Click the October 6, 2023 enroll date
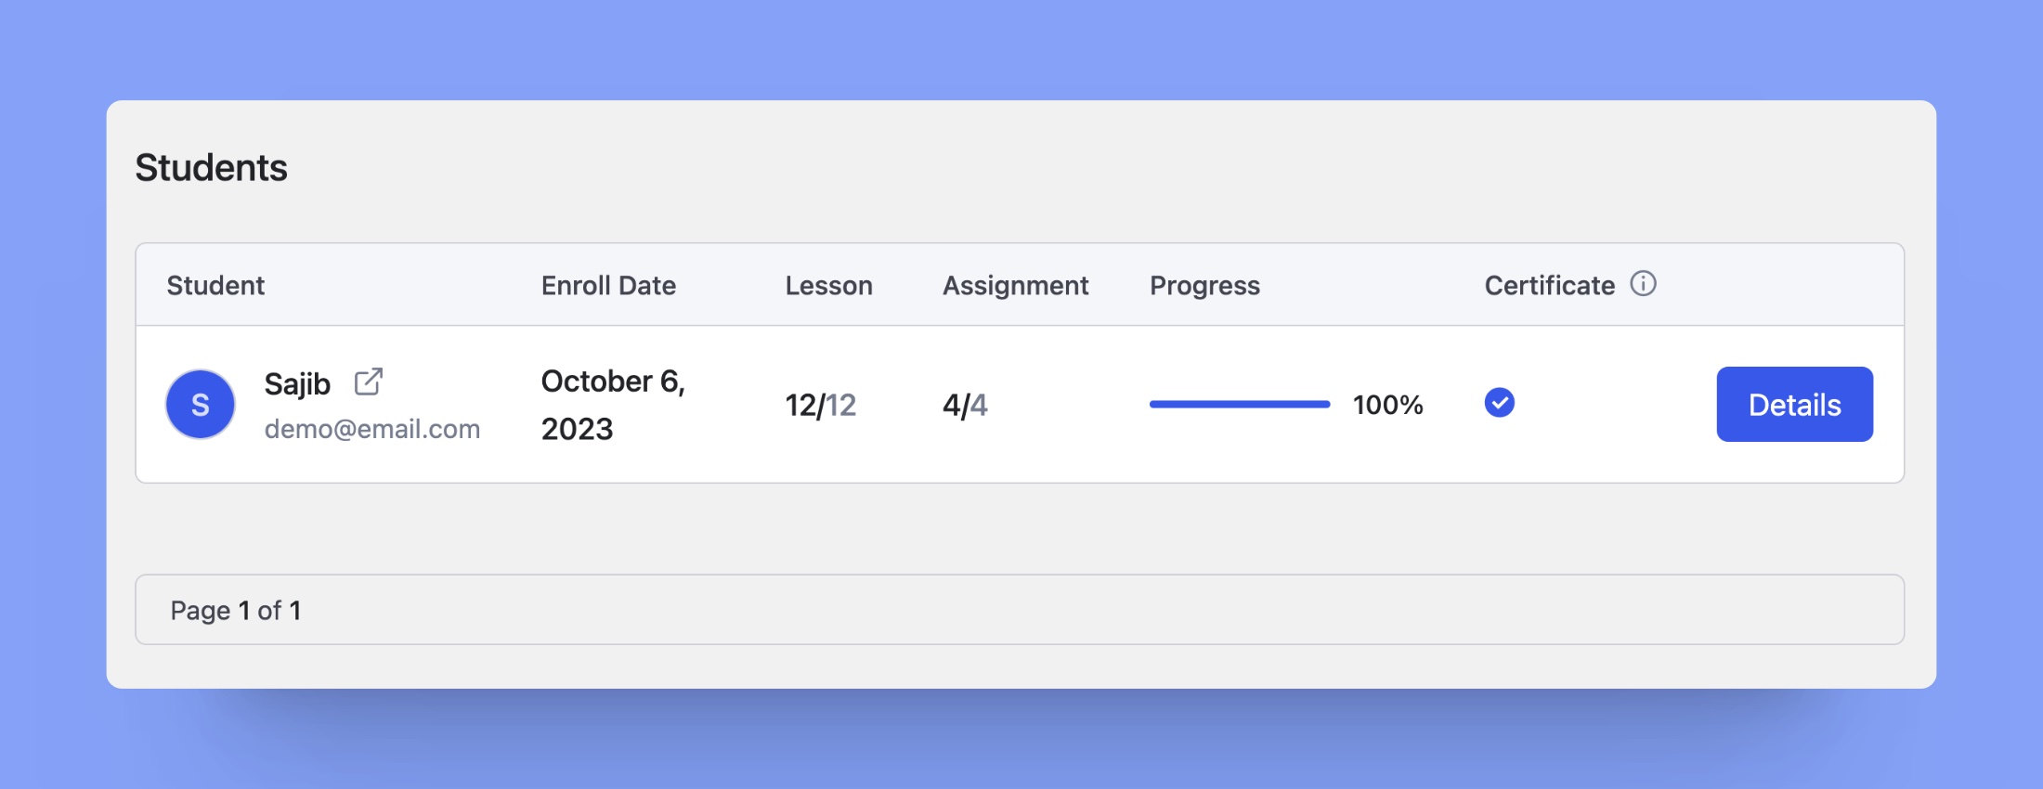The image size is (2043, 789). [x=613, y=405]
